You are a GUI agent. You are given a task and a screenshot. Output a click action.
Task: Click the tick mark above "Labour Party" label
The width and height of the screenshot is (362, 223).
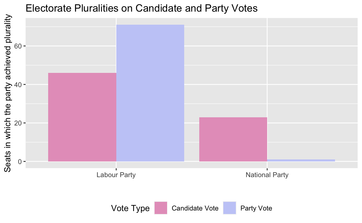tap(116, 169)
